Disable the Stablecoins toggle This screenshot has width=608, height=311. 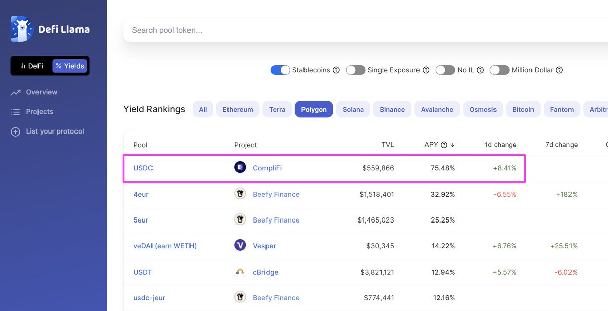[x=280, y=70]
